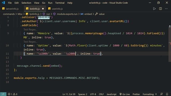Change the UTF-8 encoding setting
Viewport: 171px width, 96px height.
pos(93,94)
